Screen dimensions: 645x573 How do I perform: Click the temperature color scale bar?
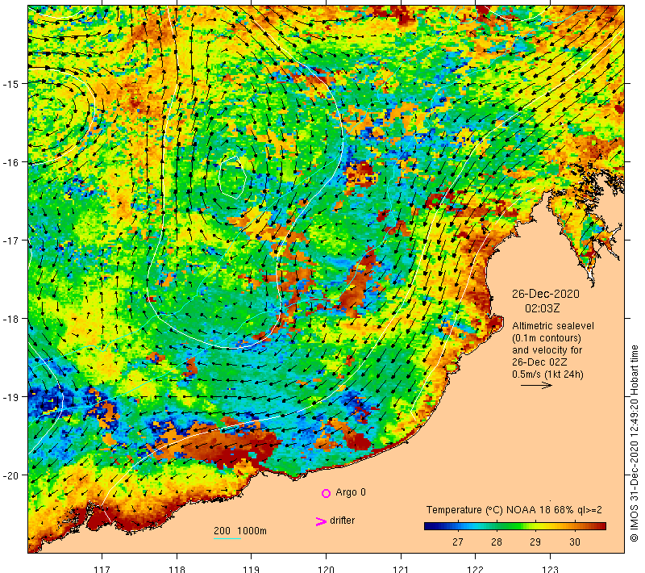pos(515,526)
